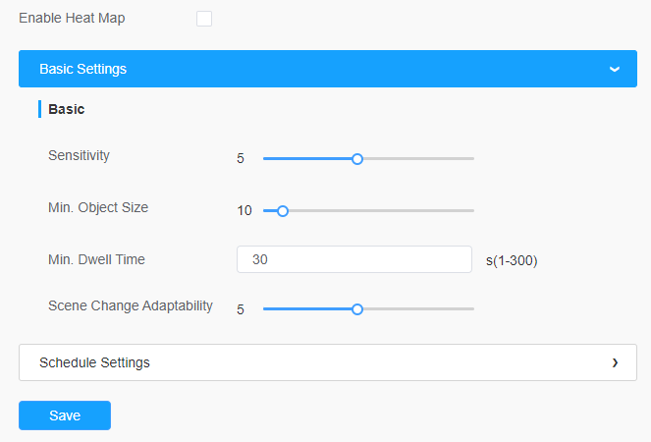Click the Scene Change Adaptability slider handle

point(357,309)
